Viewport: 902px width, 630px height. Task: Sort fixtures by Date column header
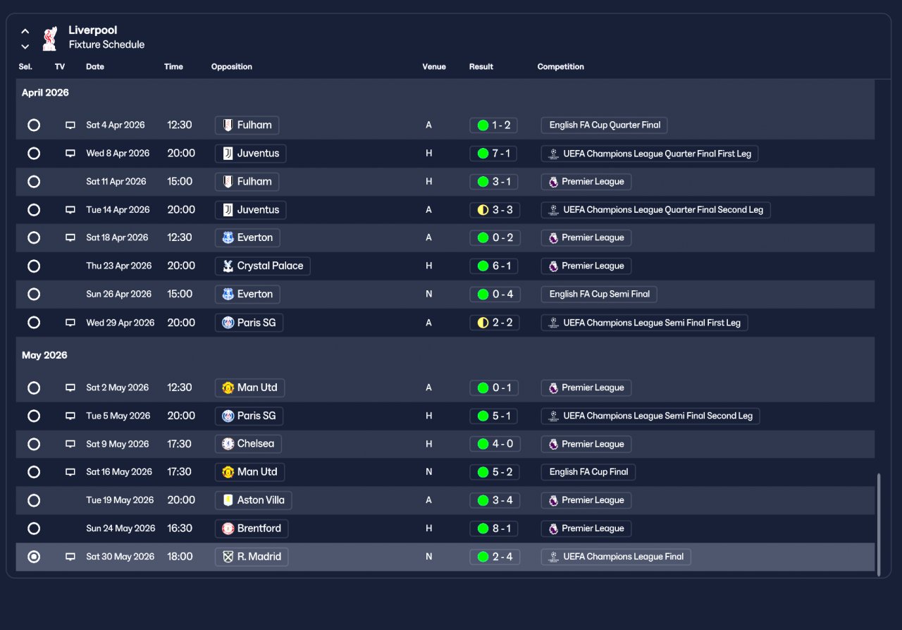(95, 67)
